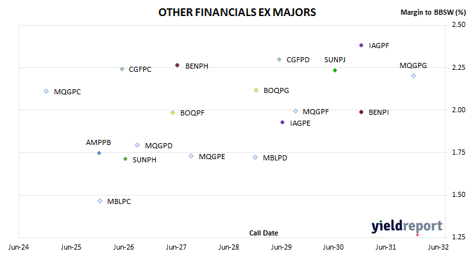
Task: Open the yieldreport logo link
Action: click(407, 226)
